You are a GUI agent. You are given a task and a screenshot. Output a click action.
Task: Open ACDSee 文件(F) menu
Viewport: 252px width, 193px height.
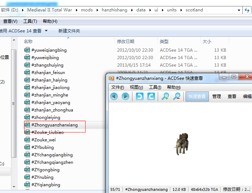click(118, 87)
